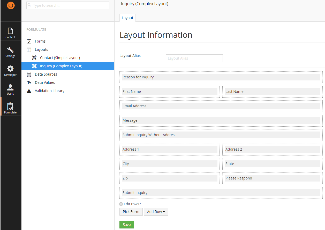This screenshot has width=325, height=230.
Task: Click the Address 1 field cell
Action: tap(170, 149)
